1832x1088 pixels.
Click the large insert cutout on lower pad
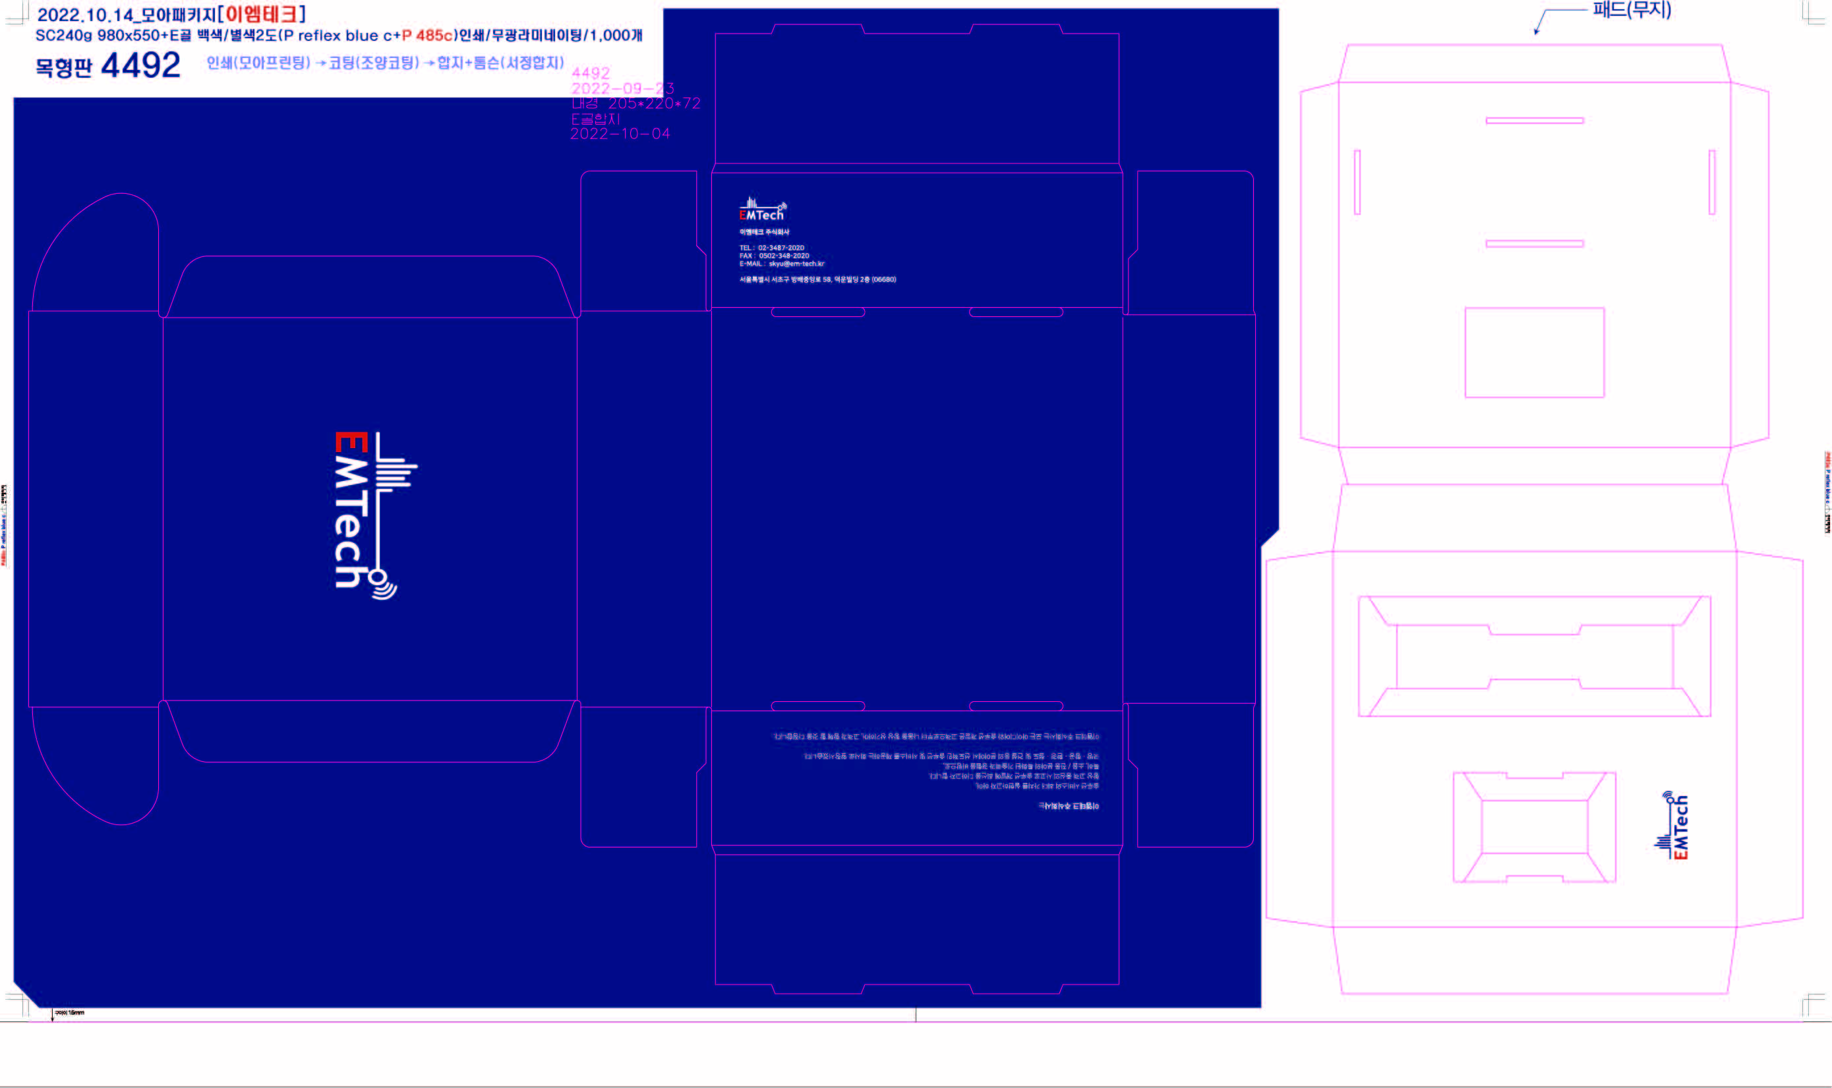point(1534,656)
